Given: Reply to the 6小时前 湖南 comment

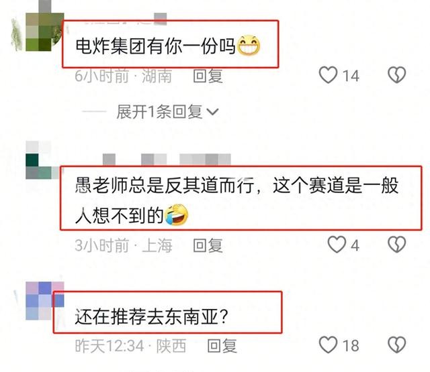Looking at the screenshot, I should (x=208, y=76).
